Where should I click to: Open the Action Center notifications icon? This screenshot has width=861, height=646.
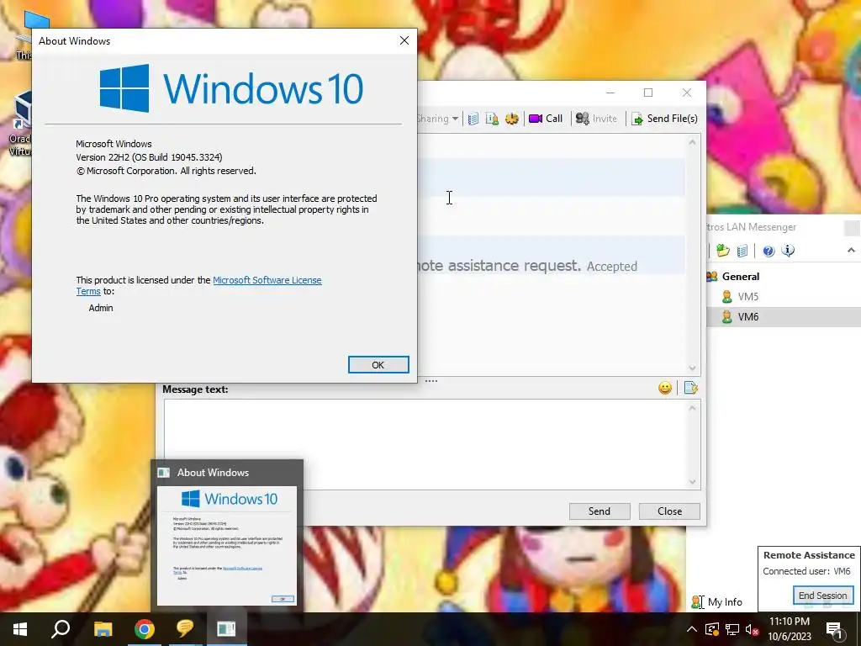pos(835,629)
